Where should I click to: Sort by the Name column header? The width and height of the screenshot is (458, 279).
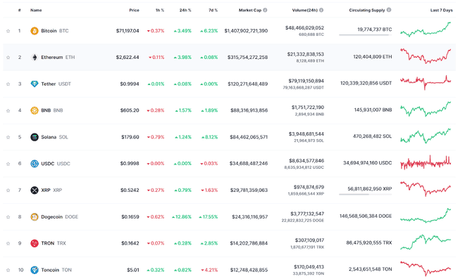pos(36,11)
